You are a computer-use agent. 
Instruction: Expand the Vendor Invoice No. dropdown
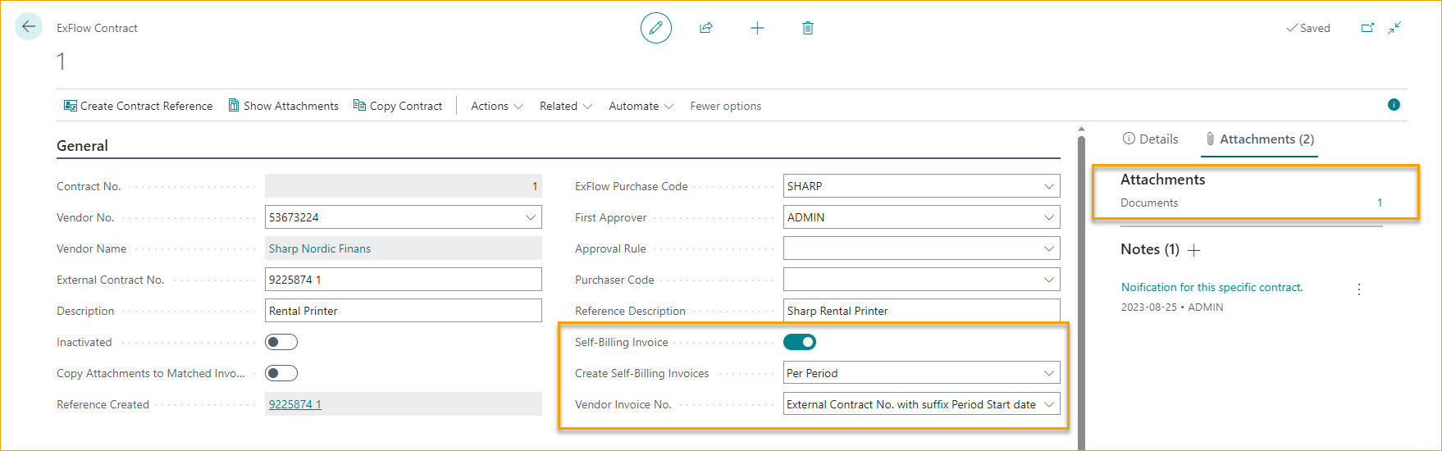tap(1049, 404)
